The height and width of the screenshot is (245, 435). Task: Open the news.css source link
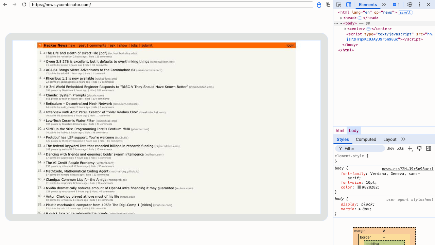[407, 169]
